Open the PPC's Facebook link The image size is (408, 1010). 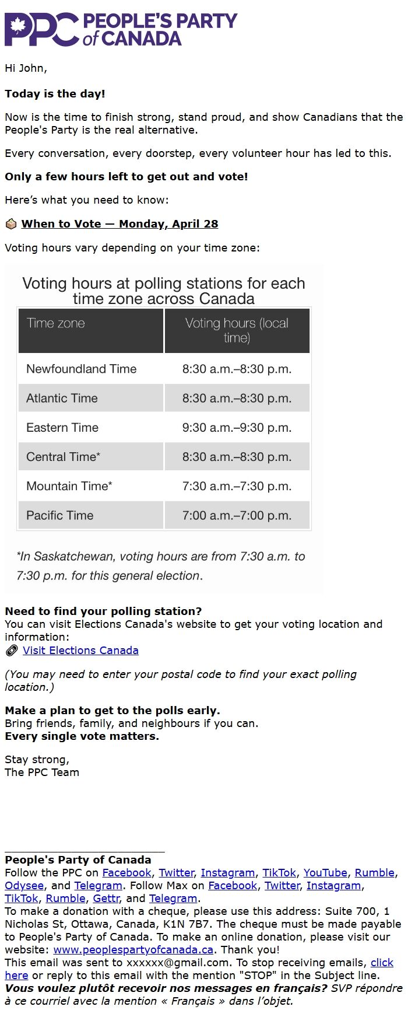[126, 873]
